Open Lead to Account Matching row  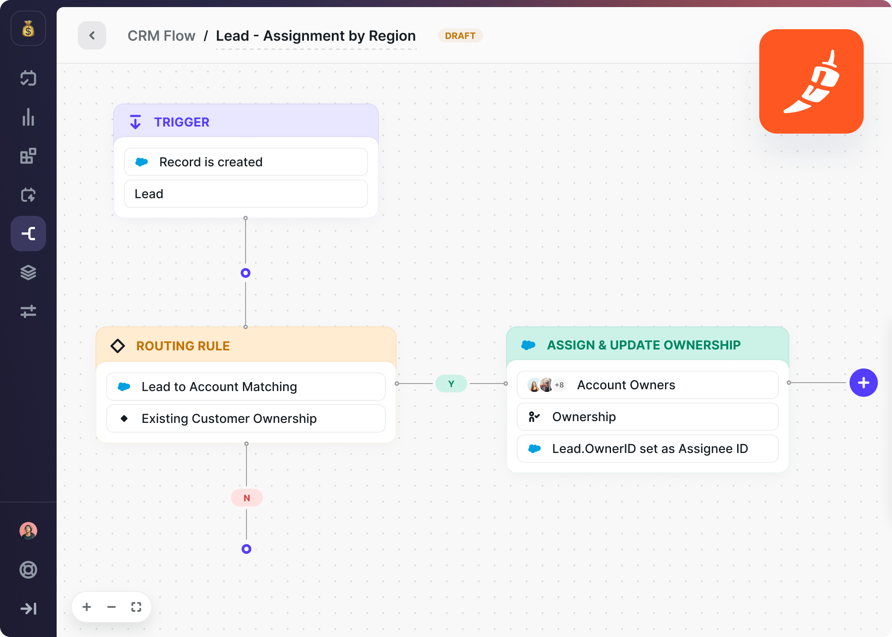coord(246,387)
